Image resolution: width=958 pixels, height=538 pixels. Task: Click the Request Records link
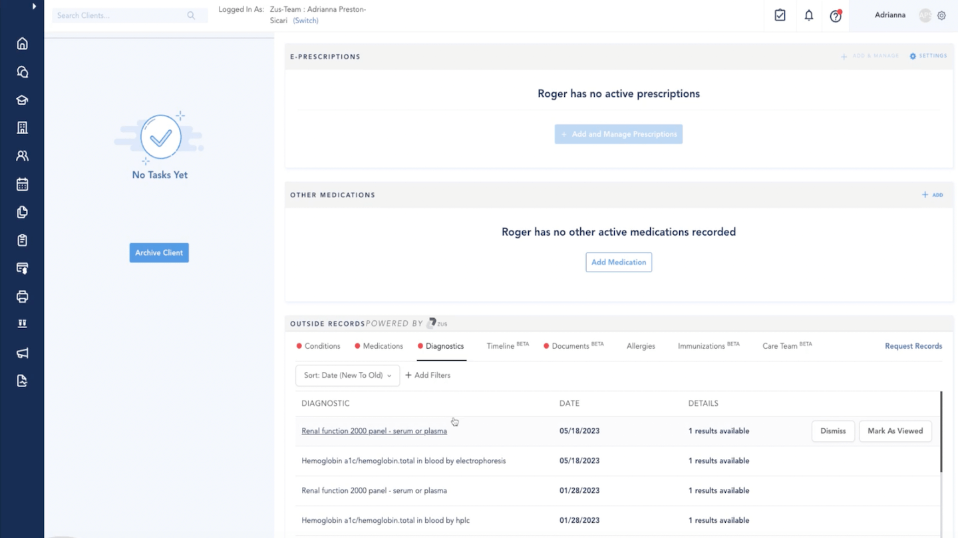[x=913, y=346]
